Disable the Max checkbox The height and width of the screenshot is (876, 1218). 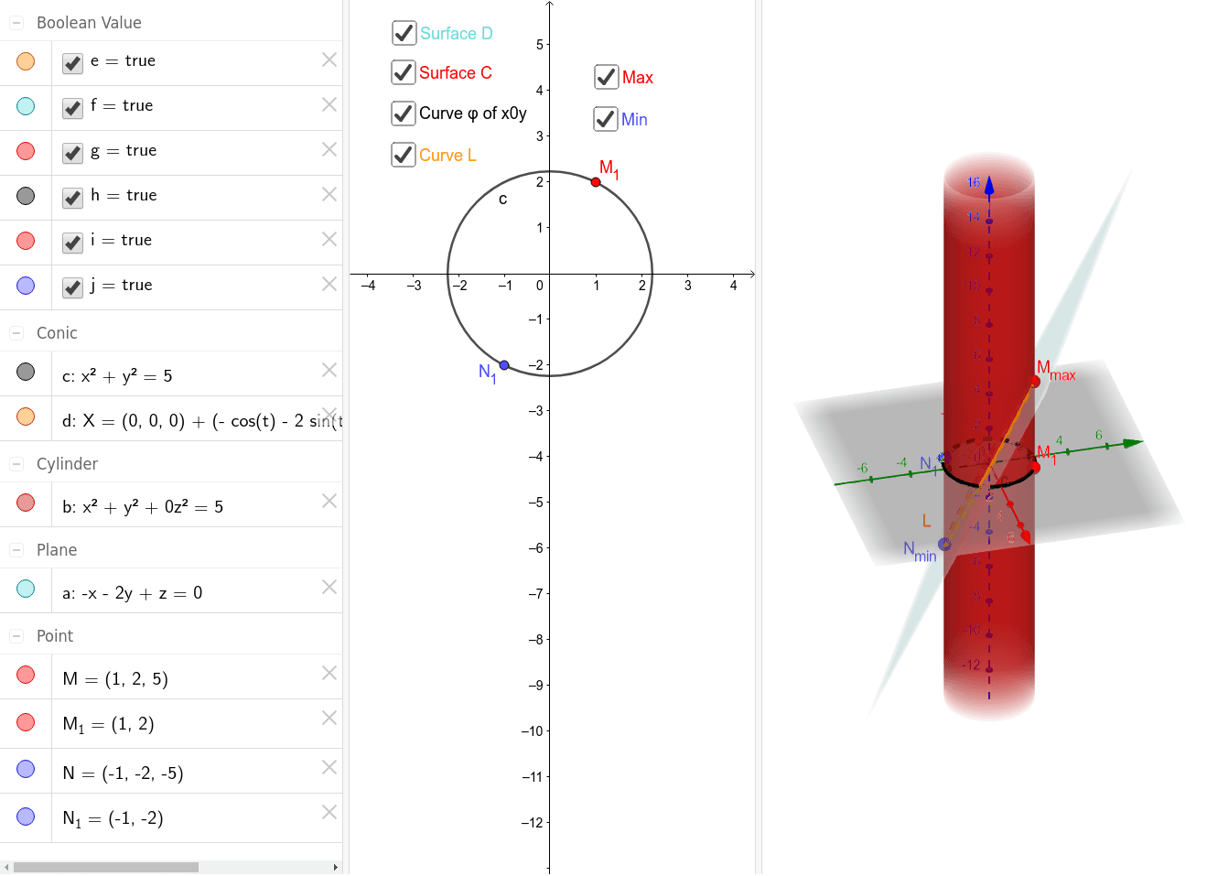(606, 77)
